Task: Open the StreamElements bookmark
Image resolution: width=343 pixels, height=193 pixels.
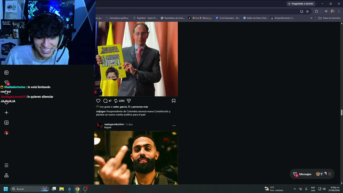Action: click(x=282, y=18)
